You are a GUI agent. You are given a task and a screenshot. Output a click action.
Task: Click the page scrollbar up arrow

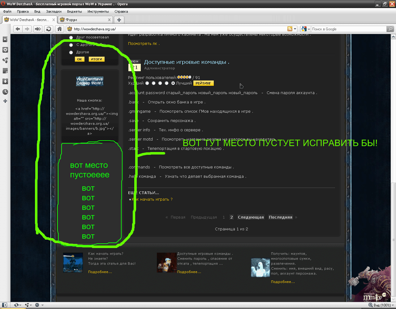click(394, 37)
